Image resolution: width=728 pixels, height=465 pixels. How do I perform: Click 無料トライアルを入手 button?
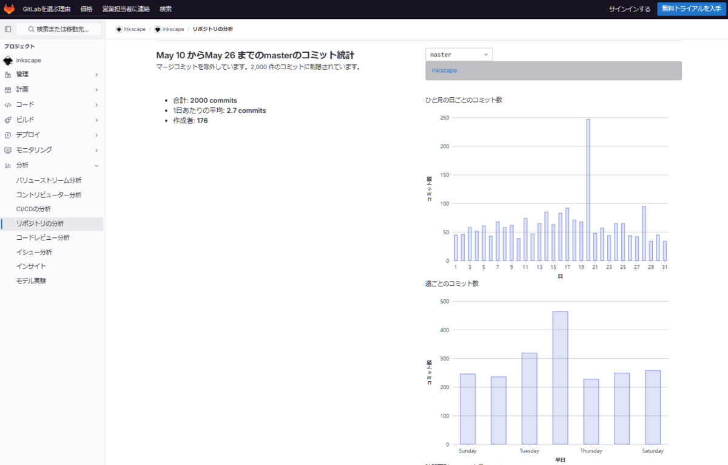click(x=691, y=8)
